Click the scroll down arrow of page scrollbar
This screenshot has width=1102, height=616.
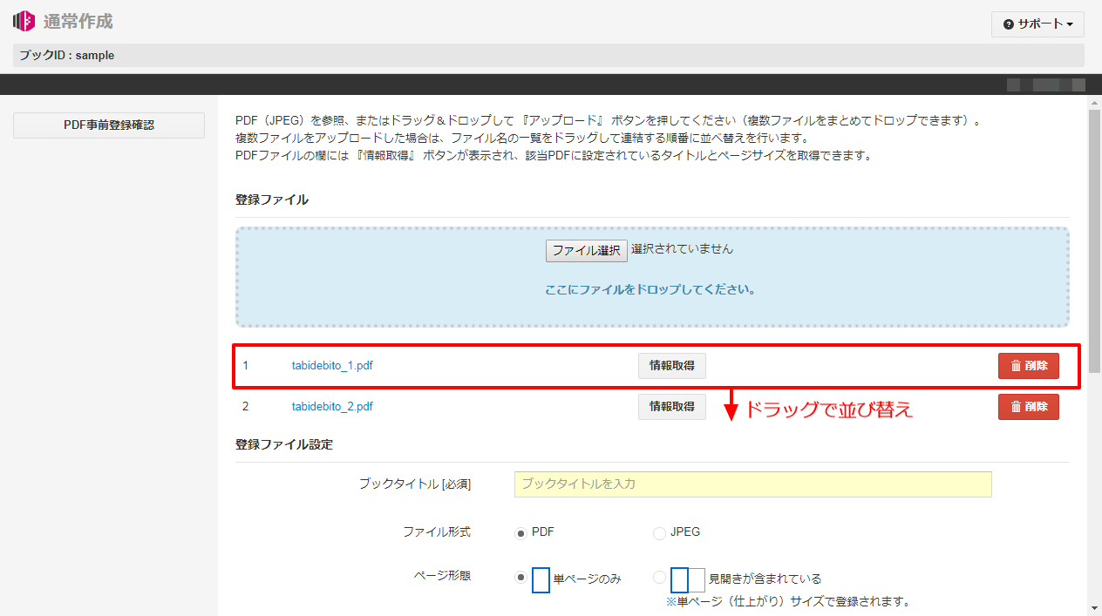1094,607
